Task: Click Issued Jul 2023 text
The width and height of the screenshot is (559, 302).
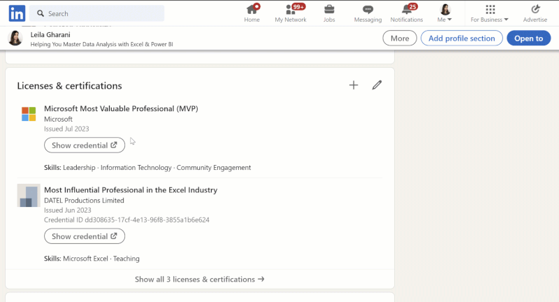Action: click(66, 129)
